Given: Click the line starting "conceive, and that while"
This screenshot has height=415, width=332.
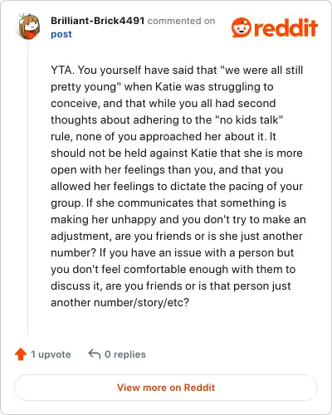Looking at the screenshot, I should coord(164,103).
